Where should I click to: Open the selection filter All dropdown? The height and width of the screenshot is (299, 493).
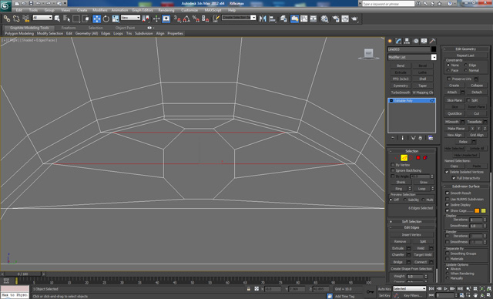[x=42, y=18]
